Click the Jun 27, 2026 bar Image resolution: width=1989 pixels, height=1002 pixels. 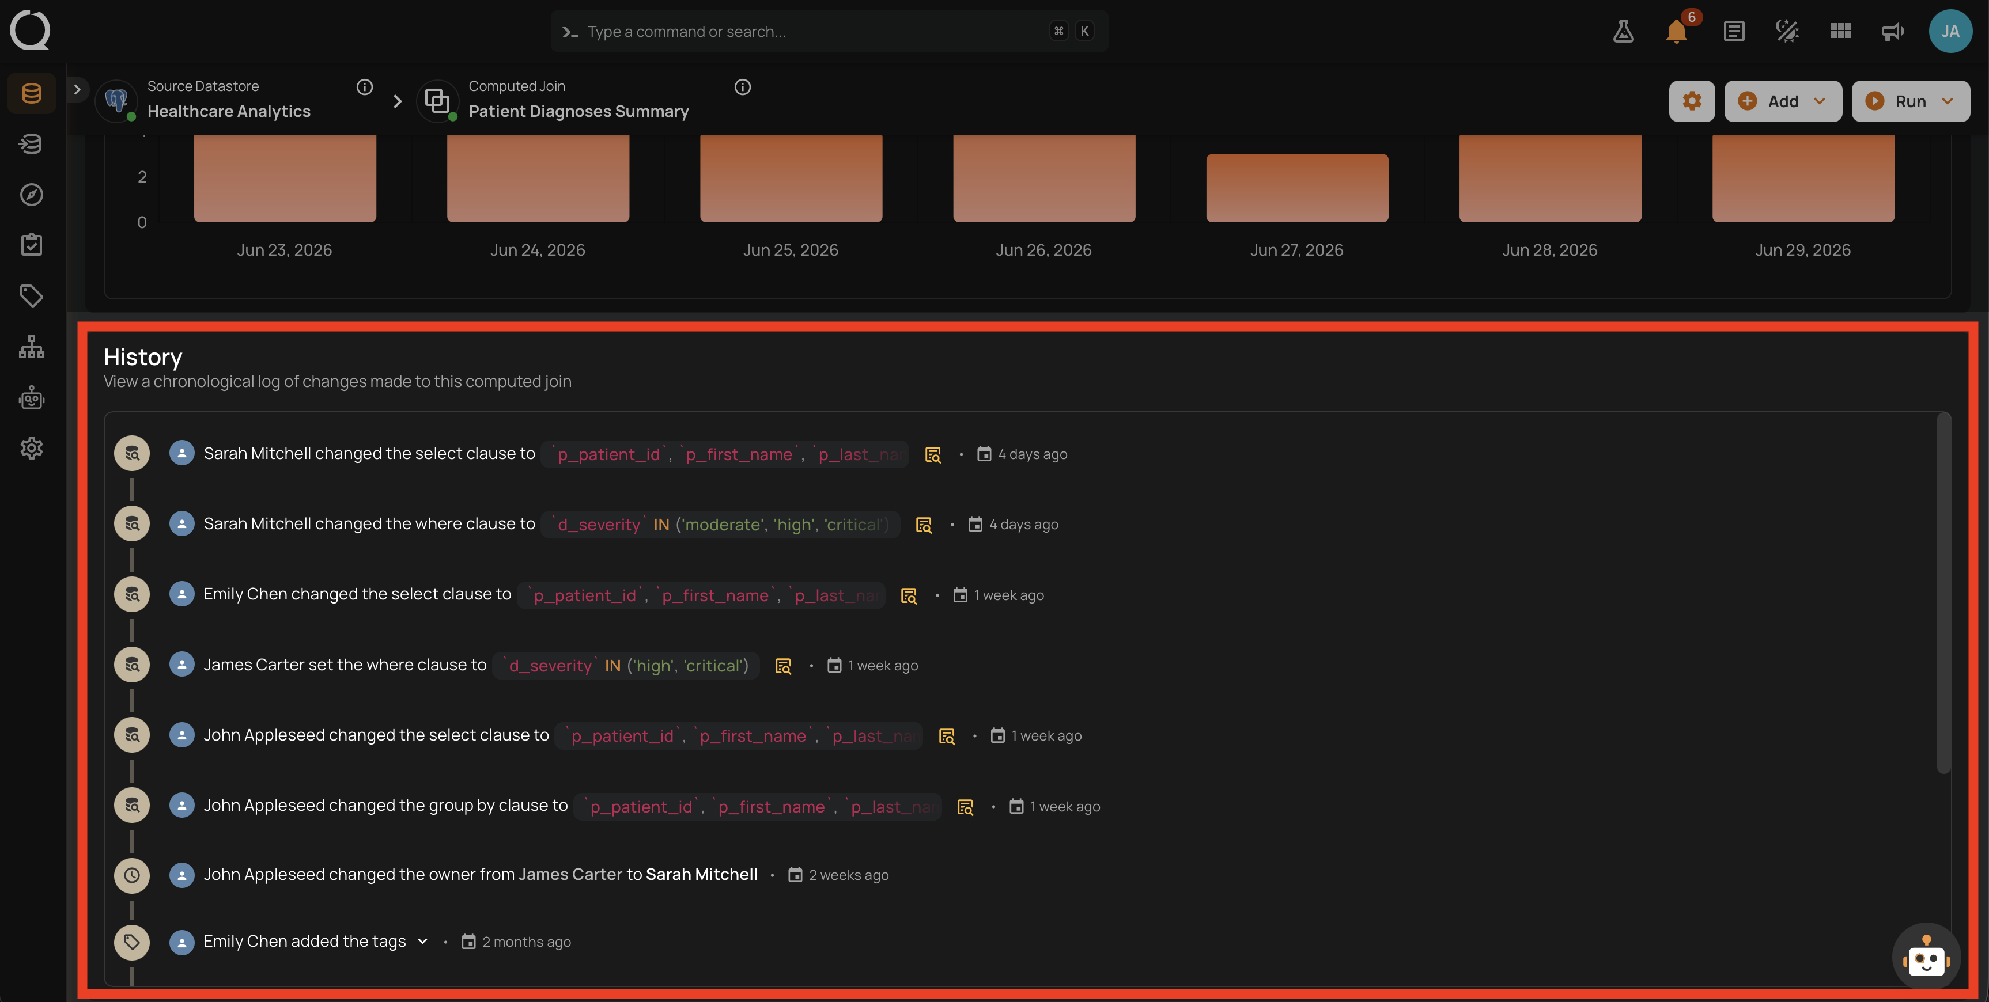coord(1296,188)
